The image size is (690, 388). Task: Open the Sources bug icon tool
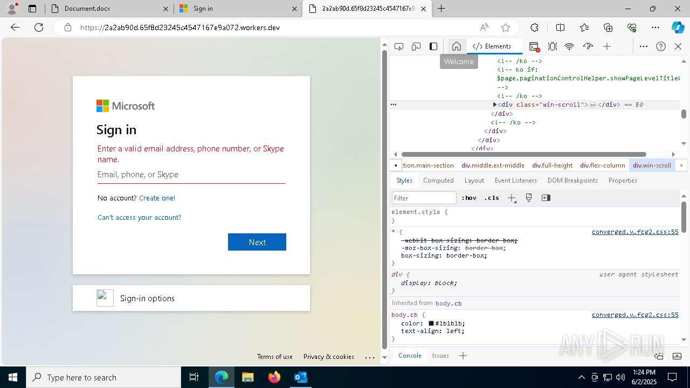(553, 46)
